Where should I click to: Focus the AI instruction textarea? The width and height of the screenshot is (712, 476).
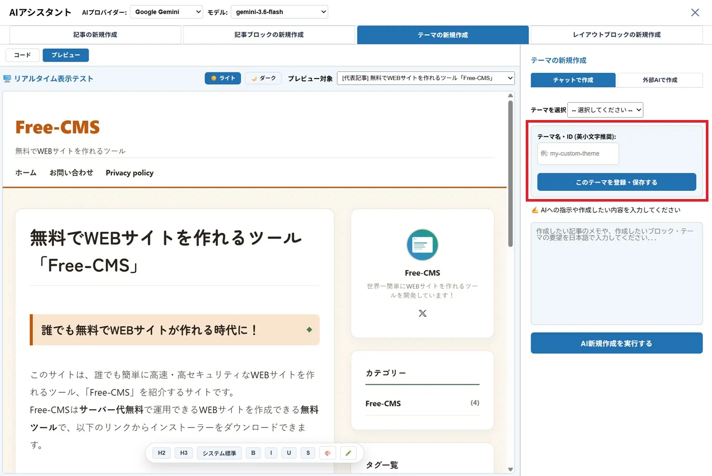click(617, 273)
